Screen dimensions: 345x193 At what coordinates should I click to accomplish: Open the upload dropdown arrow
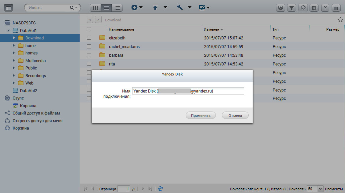[x=165, y=7]
